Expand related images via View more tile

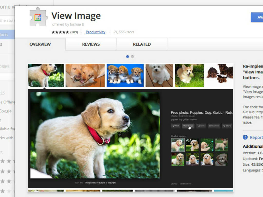(221, 159)
